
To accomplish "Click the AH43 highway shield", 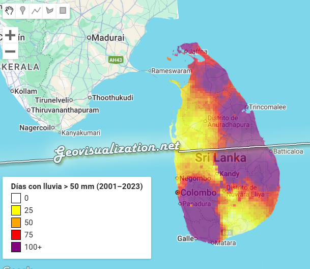I will [116, 60].
